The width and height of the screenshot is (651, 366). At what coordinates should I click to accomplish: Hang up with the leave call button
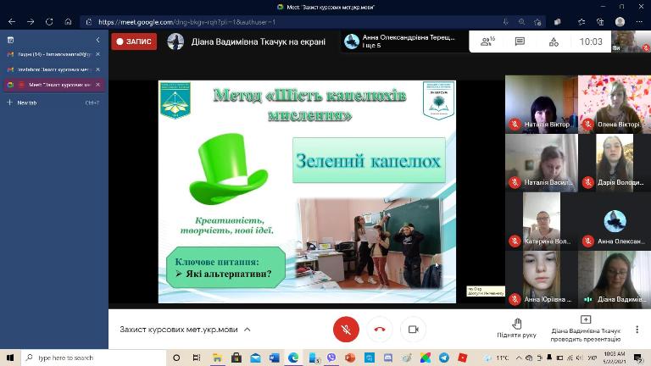tap(380, 329)
